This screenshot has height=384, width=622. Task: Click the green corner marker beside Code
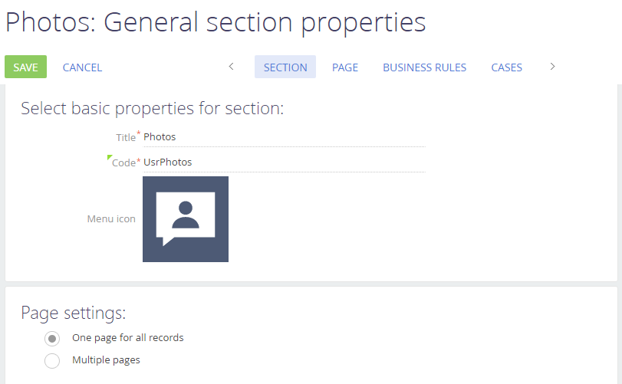pos(110,158)
